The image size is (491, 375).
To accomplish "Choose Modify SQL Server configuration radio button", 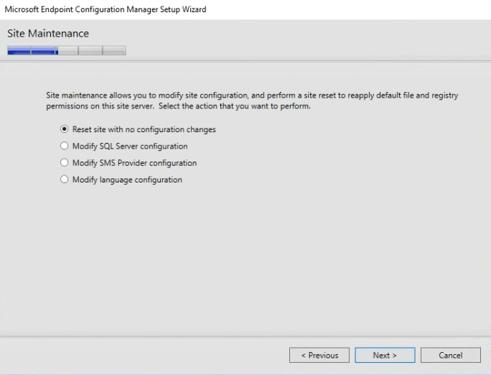I will (x=65, y=147).
